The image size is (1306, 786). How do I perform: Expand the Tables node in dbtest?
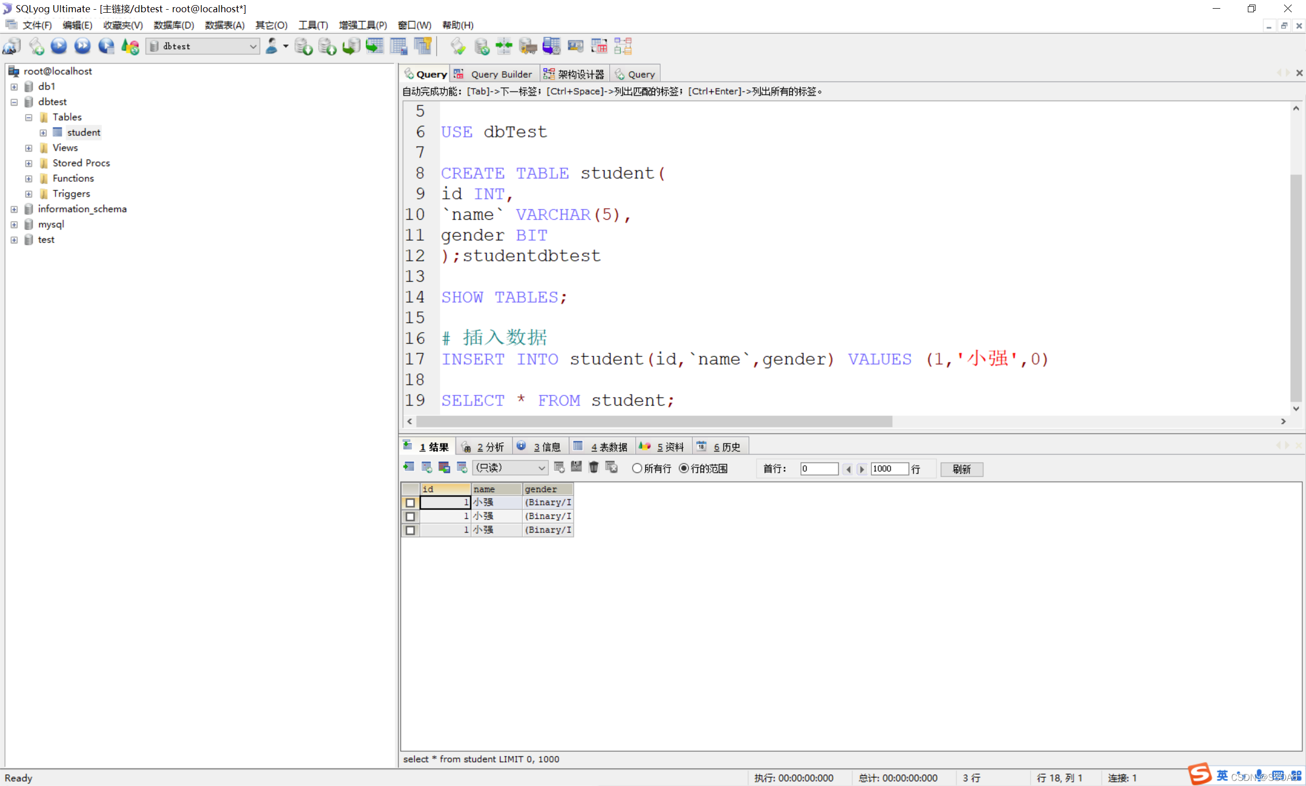tap(29, 116)
